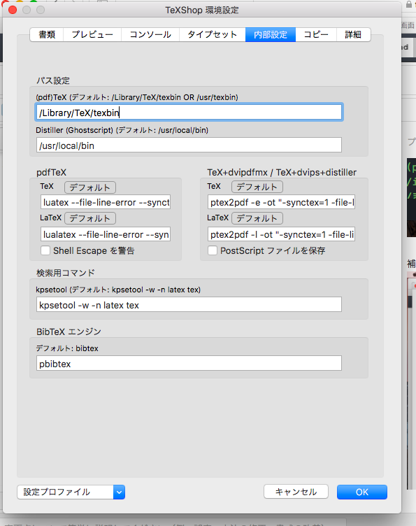The width and height of the screenshot is (416, 526).
Task: Reset pdfTeX LaTeX command with デフォルト button
Action: [89, 218]
